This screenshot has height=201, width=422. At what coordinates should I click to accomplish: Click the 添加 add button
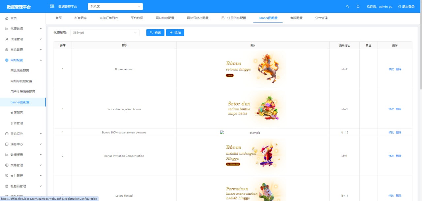175,33
